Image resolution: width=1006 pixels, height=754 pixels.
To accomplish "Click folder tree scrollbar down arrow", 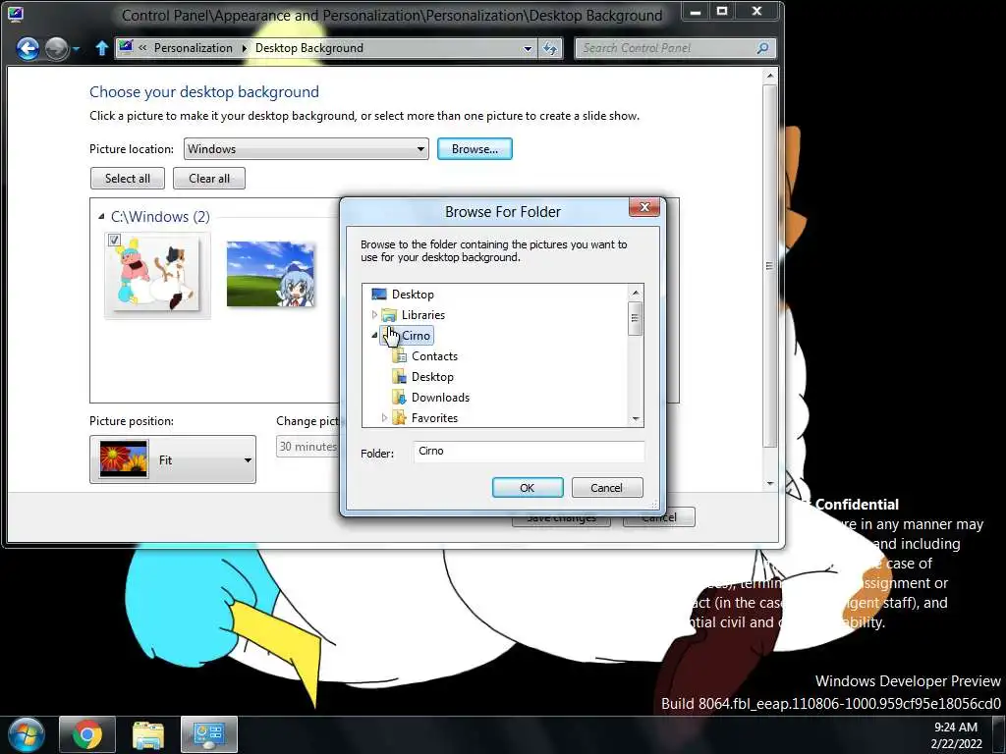I will coord(636,418).
